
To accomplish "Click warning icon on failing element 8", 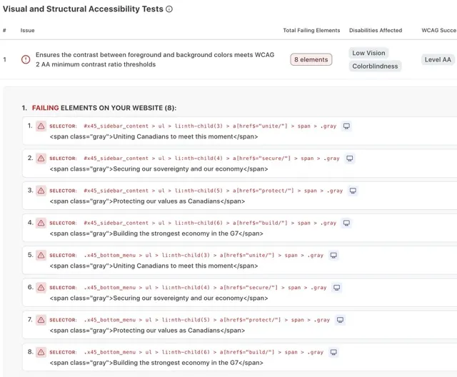I will click(x=41, y=352).
